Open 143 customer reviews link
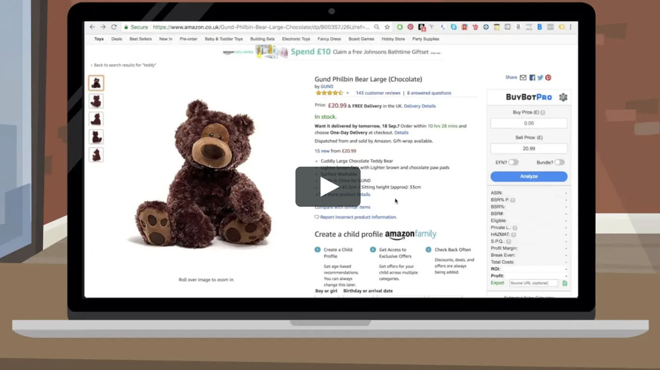This screenshot has height=370, width=660. tap(378, 93)
